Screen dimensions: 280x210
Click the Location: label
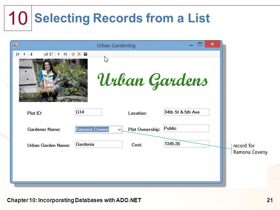137,113
